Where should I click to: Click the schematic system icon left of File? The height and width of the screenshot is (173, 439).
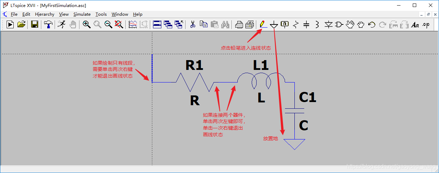(x=5, y=14)
